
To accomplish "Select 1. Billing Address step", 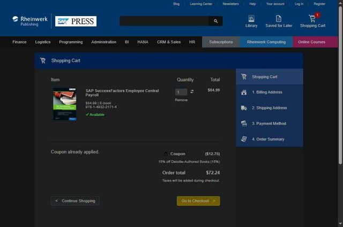I will pos(270,92).
